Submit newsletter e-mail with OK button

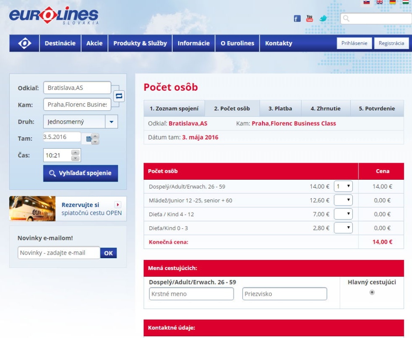coord(108,253)
